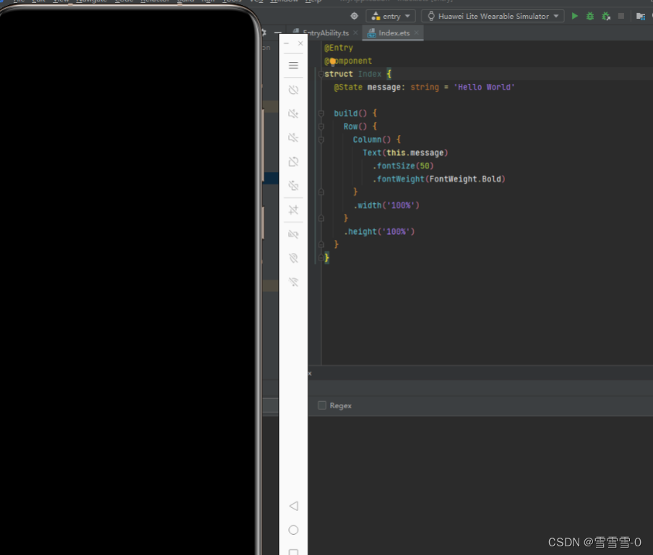
Task: Enable the Regex checkbox
Action: tap(322, 405)
